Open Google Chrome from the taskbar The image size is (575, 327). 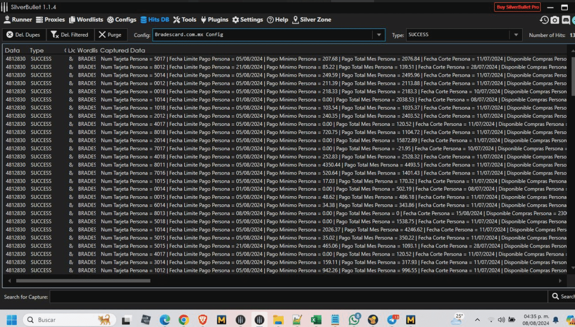[183, 320]
